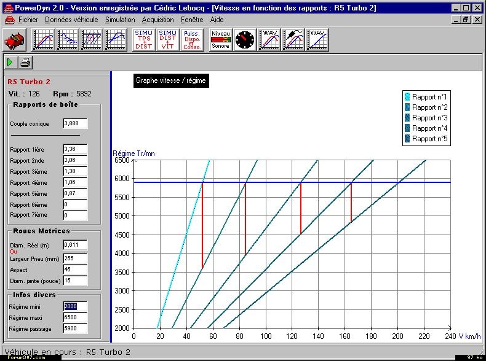Click the red car vehicle icon
Image resolution: width=486 pixels, height=361 pixels.
tap(14, 41)
